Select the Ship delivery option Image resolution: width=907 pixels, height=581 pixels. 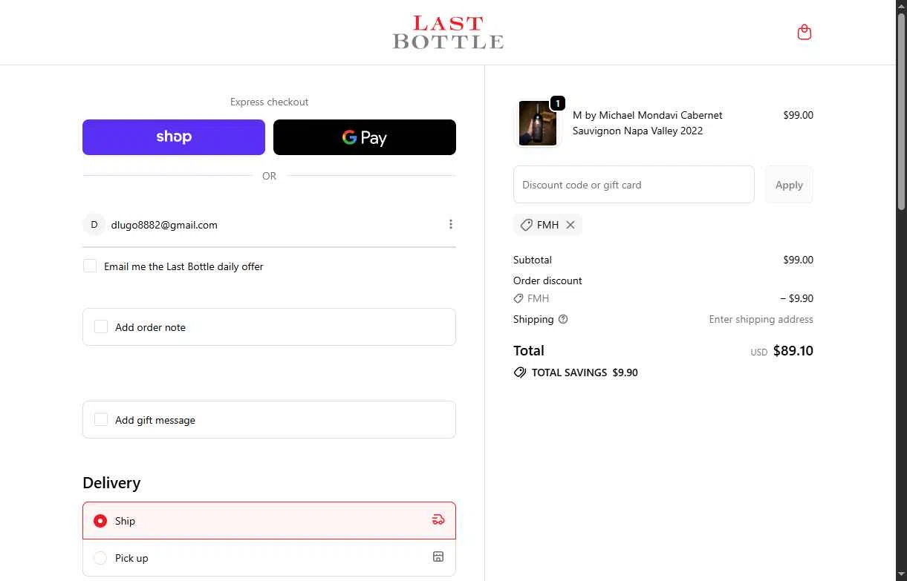pos(269,521)
